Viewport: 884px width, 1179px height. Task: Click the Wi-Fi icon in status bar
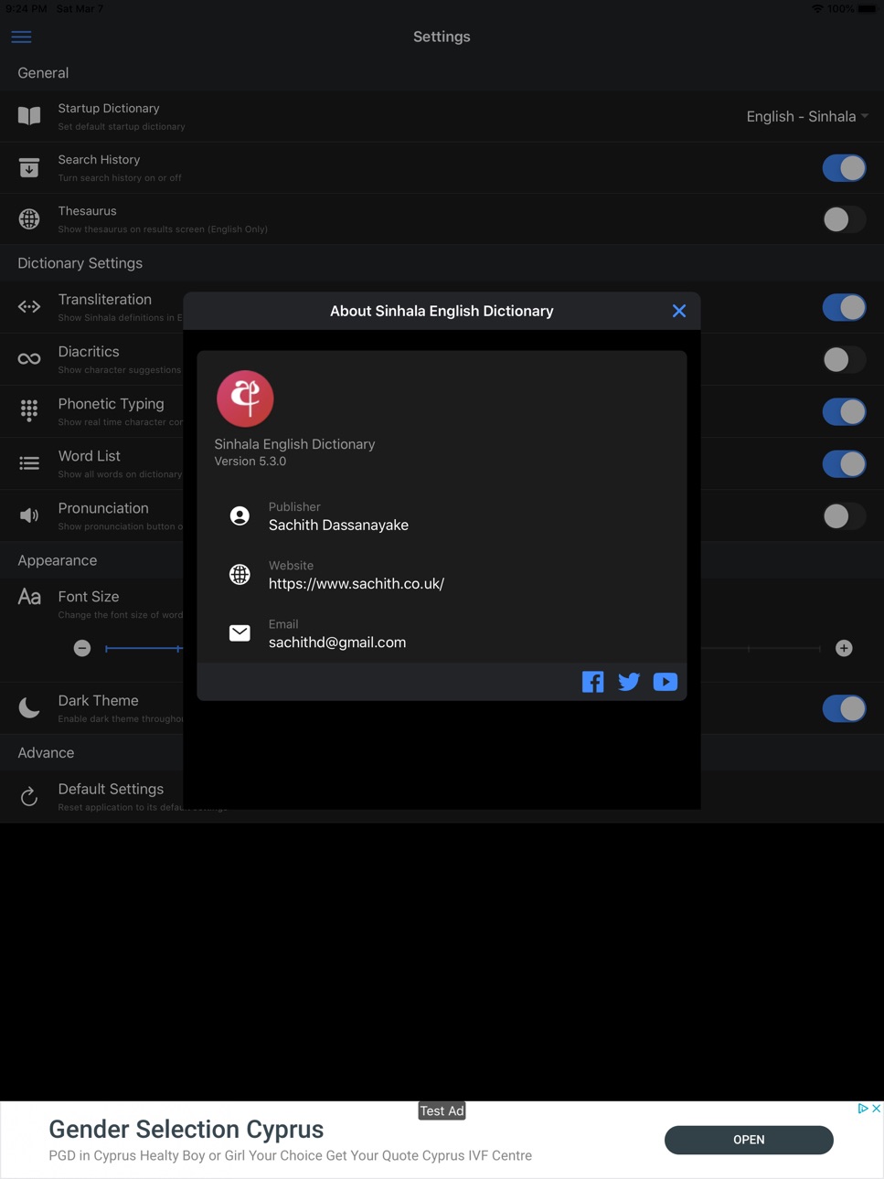816,8
